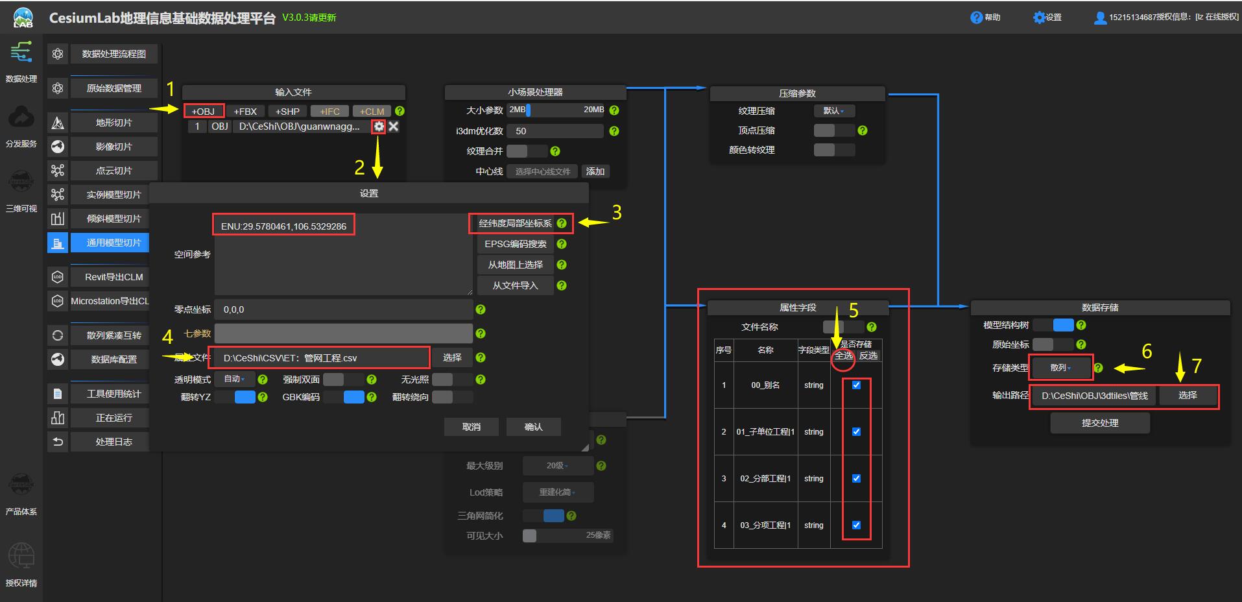Click the +FBX input button
1242x602 pixels.
click(245, 111)
